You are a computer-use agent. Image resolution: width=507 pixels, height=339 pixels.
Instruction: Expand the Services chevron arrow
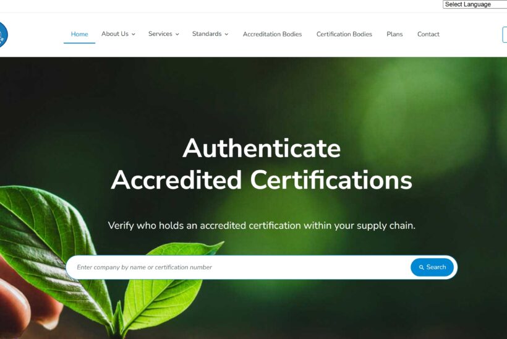click(x=177, y=34)
